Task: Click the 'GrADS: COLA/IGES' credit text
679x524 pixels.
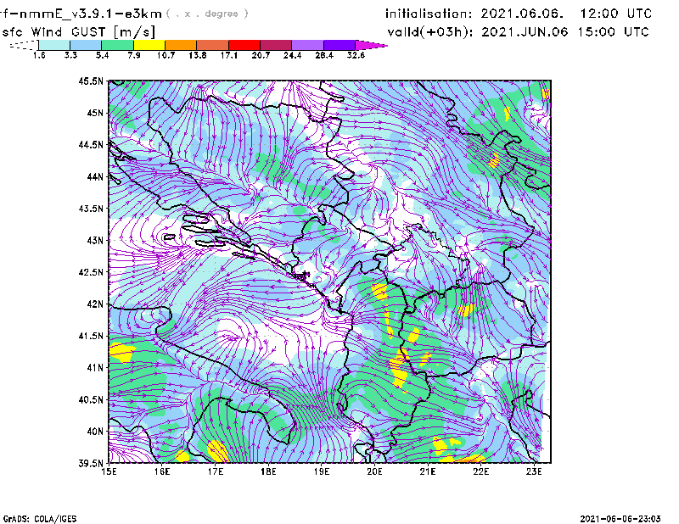Action: coord(40,519)
